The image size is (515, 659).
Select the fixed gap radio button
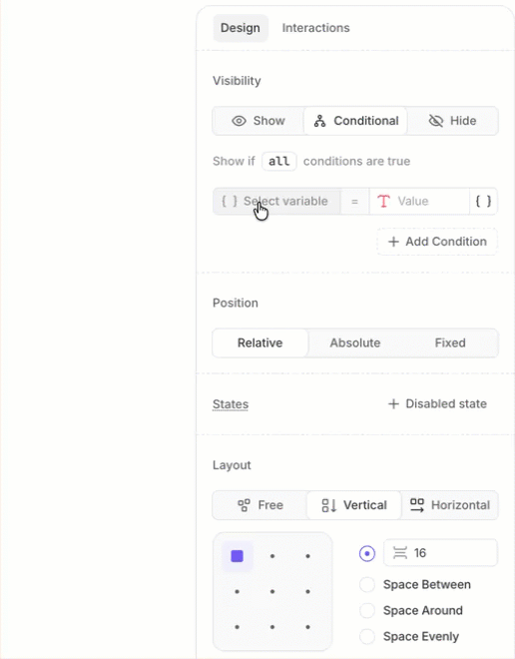coord(367,553)
